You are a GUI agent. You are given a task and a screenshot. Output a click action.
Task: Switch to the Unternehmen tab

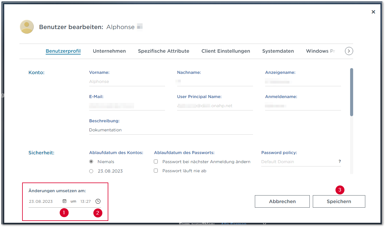[x=109, y=51]
